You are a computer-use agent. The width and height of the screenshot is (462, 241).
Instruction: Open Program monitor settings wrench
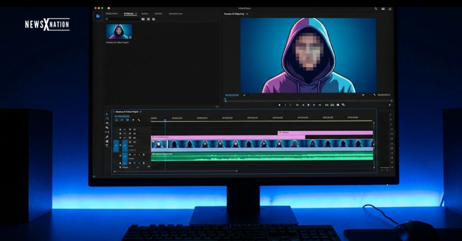click(374, 95)
